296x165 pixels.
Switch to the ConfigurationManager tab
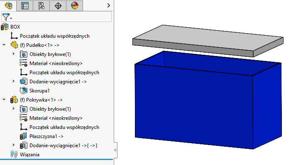[x=42, y=6]
